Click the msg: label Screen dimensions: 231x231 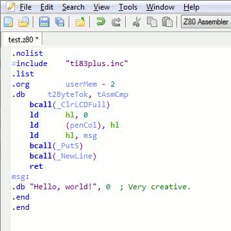20,176
